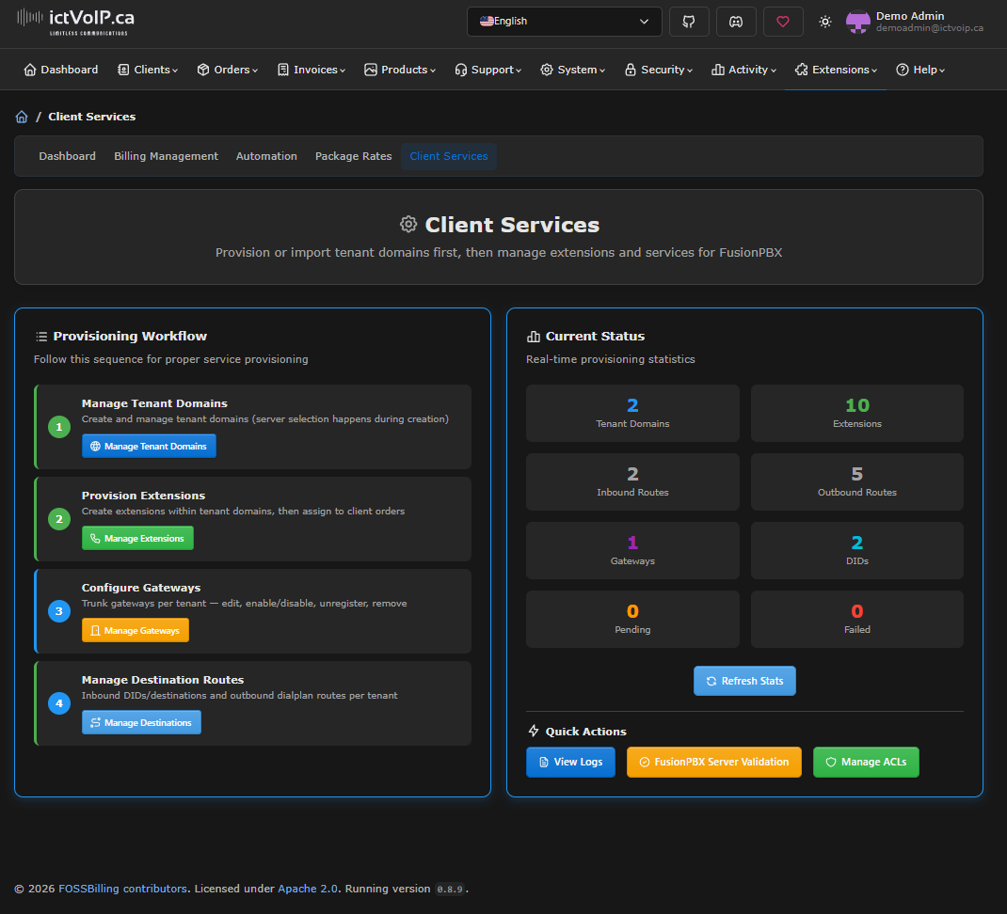The width and height of the screenshot is (1007, 914).
Task: Select the Client Services tab
Action: tap(449, 156)
